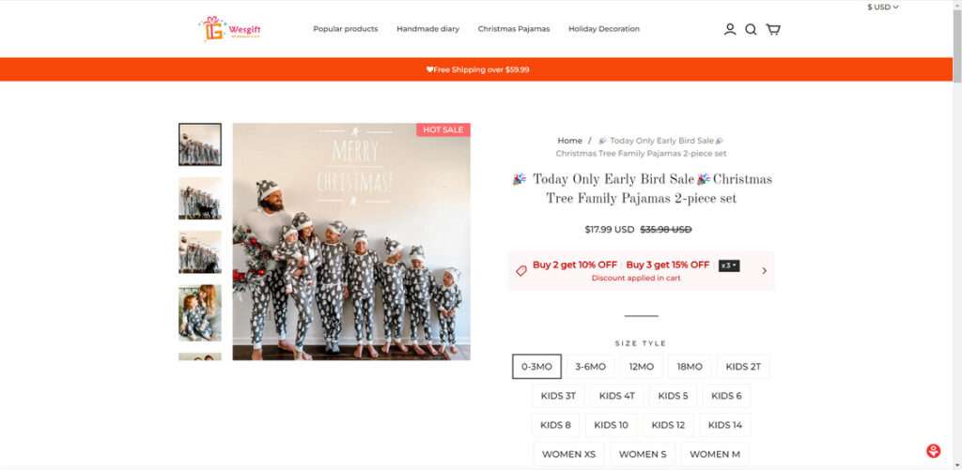
Task: Open the shopping cart icon
Action: 773,29
